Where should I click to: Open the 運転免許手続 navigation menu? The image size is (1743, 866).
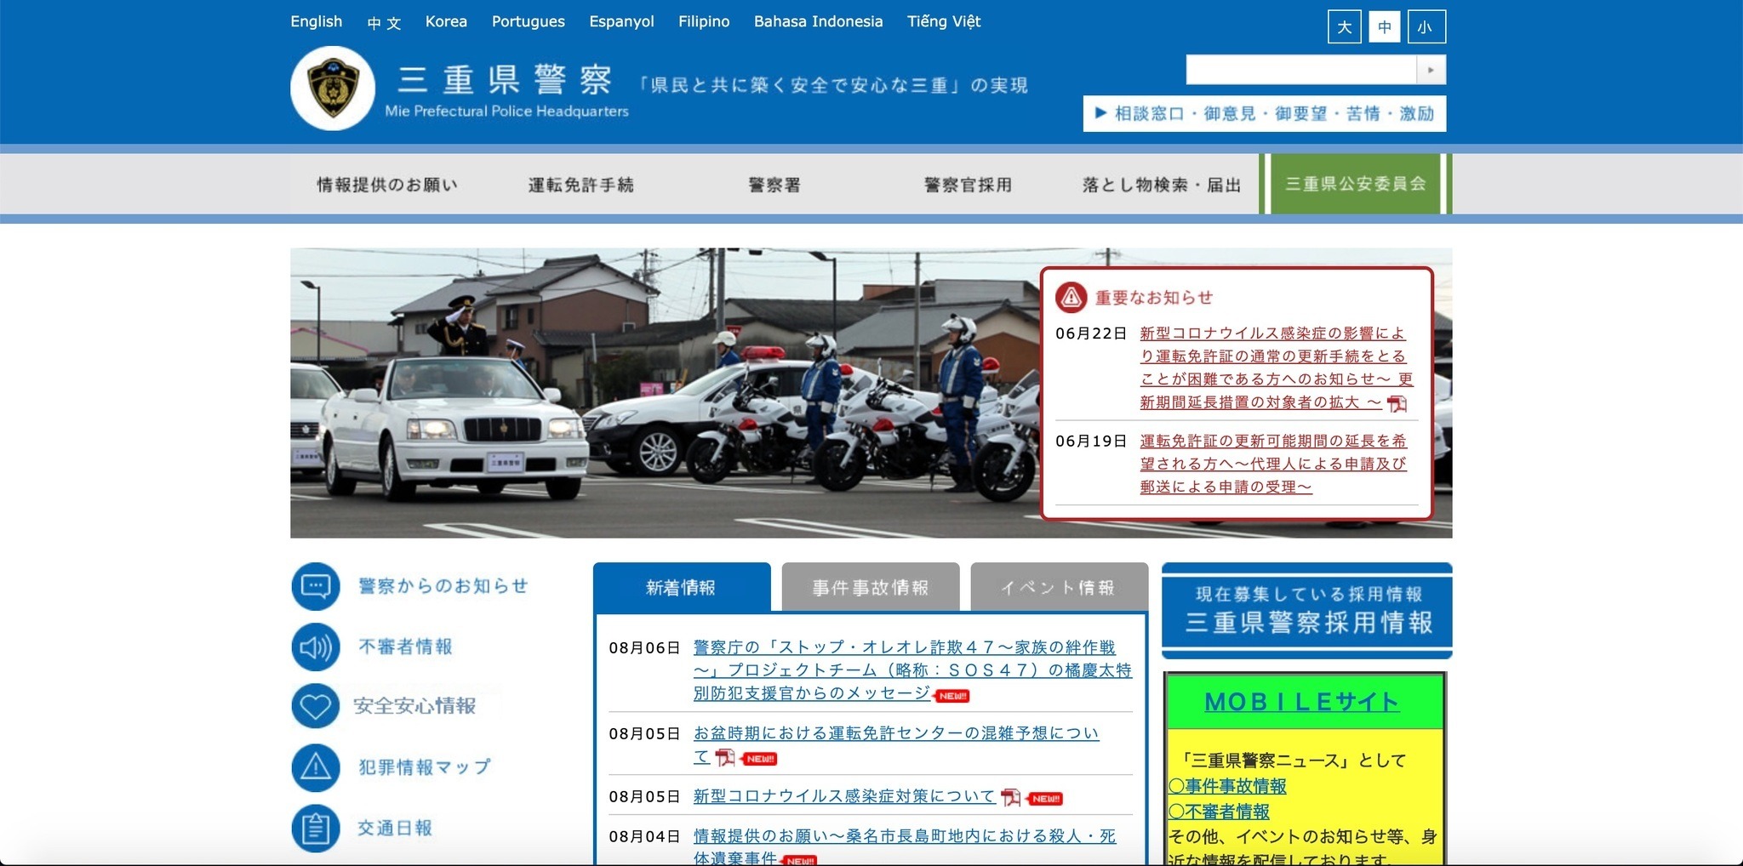point(580,185)
